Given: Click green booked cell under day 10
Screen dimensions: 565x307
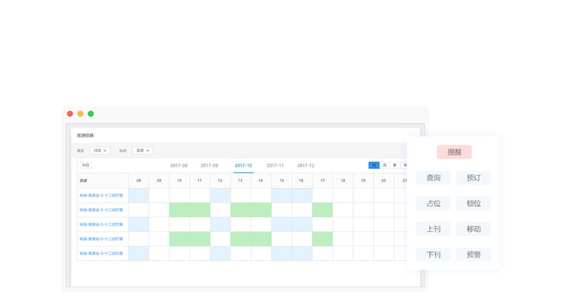Looking at the screenshot, I should click(179, 210).
